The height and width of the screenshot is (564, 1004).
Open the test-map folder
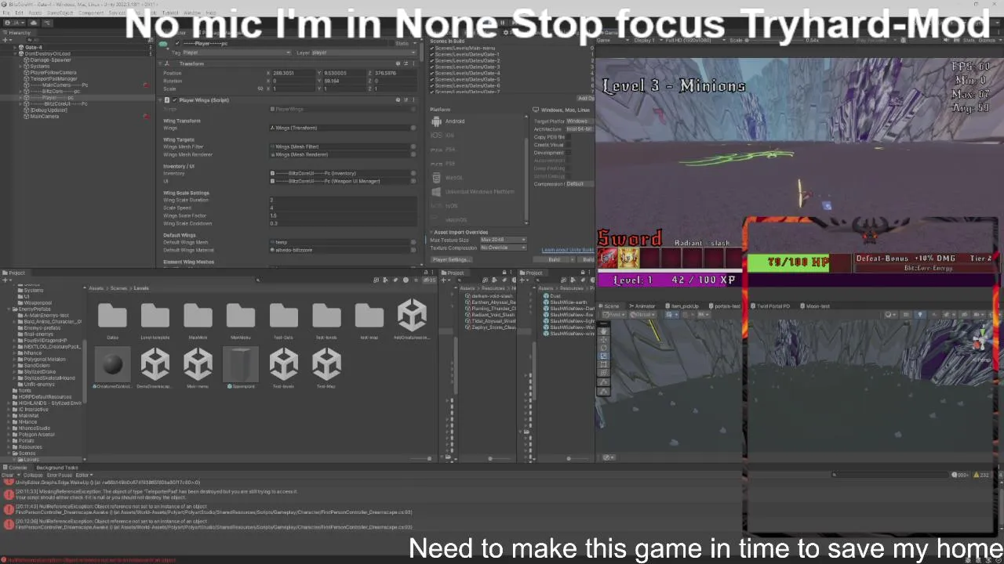point(369,316)
